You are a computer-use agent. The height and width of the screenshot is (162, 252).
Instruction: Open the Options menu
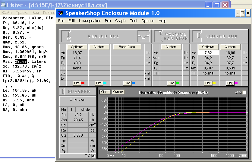pos(148,21)
